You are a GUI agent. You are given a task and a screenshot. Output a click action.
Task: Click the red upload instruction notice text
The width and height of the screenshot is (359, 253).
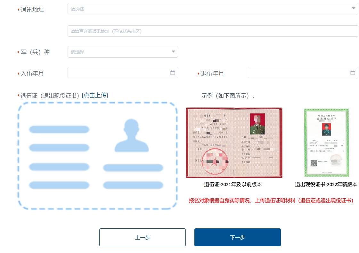pyautogui.click(x=271, y=201)
